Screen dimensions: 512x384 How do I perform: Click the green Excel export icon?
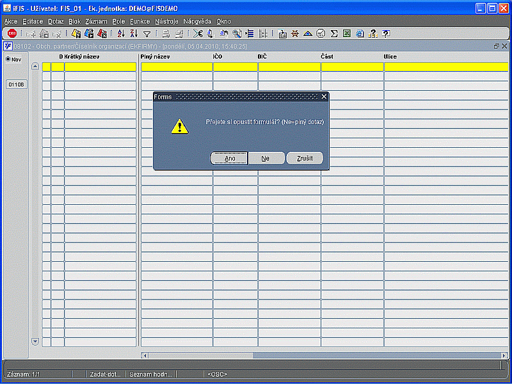tap(346, 33)
